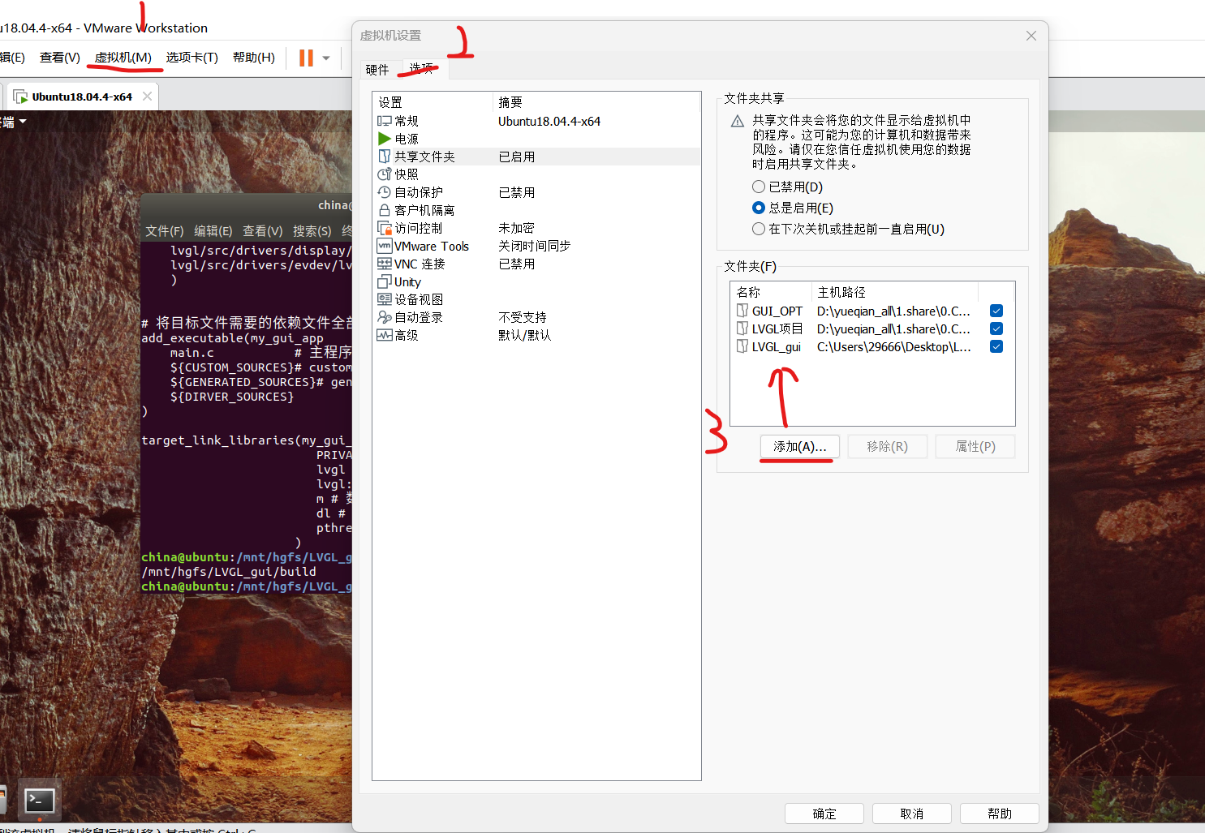Click the "默认/默认" summary text
Viewport: 1205px width, 833px height.
point(524,335)
